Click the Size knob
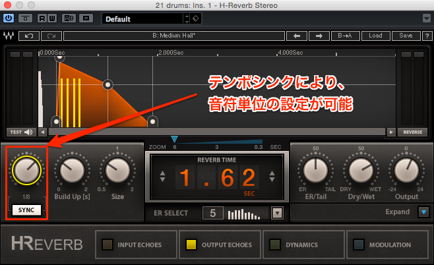434x265 pixels. tap(117, 170)
